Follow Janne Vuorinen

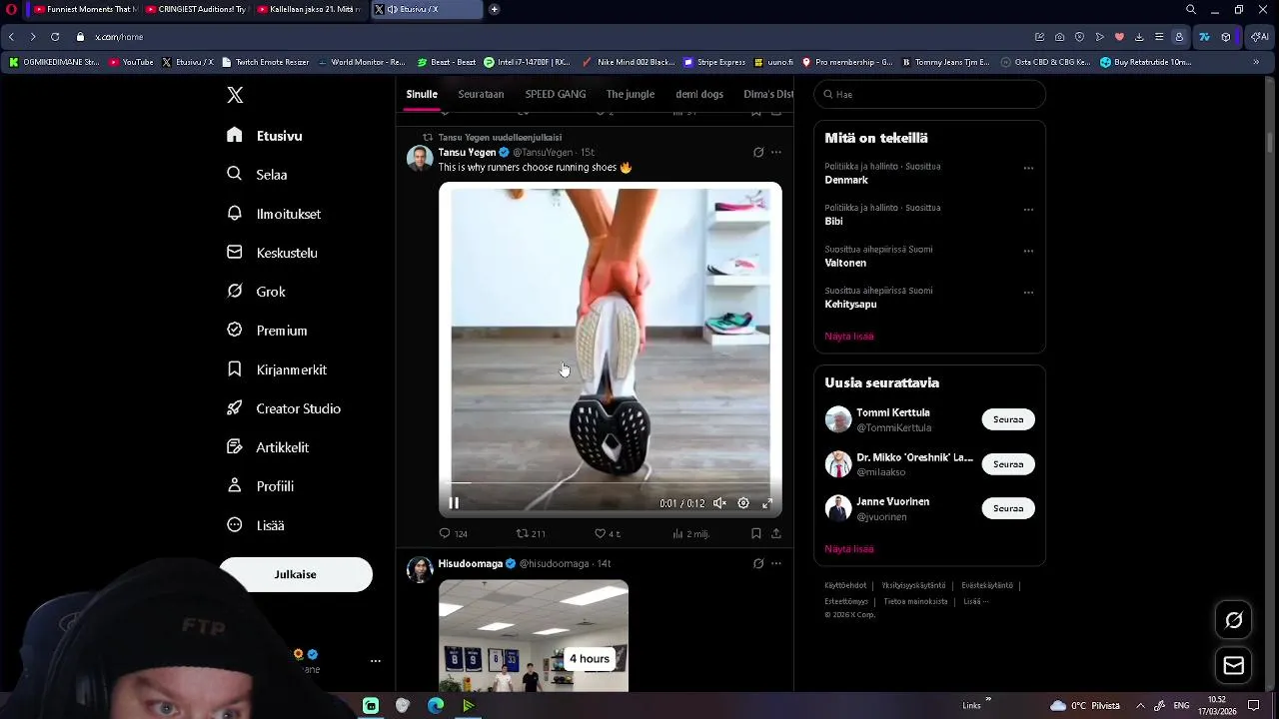(x=1008, y=508)
